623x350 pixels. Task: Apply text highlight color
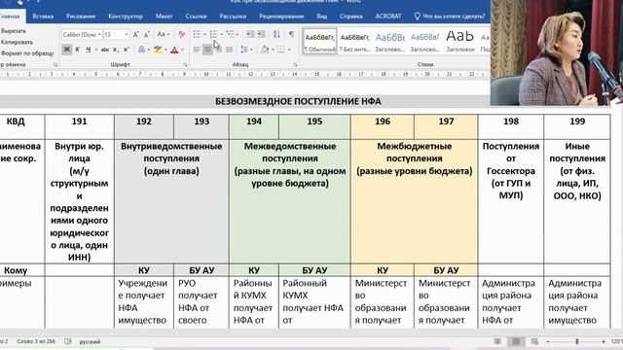coord(158,50)
